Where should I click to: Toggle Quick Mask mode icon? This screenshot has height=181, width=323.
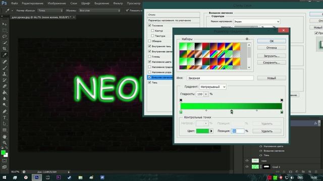point(5,161)
